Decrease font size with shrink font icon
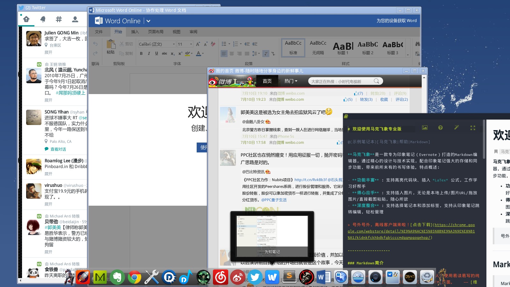The width and height of the screenshot is (510, 287). tap(206, 44)
